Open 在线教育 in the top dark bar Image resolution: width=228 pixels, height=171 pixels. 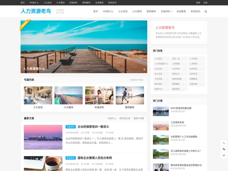coord(99,3)
